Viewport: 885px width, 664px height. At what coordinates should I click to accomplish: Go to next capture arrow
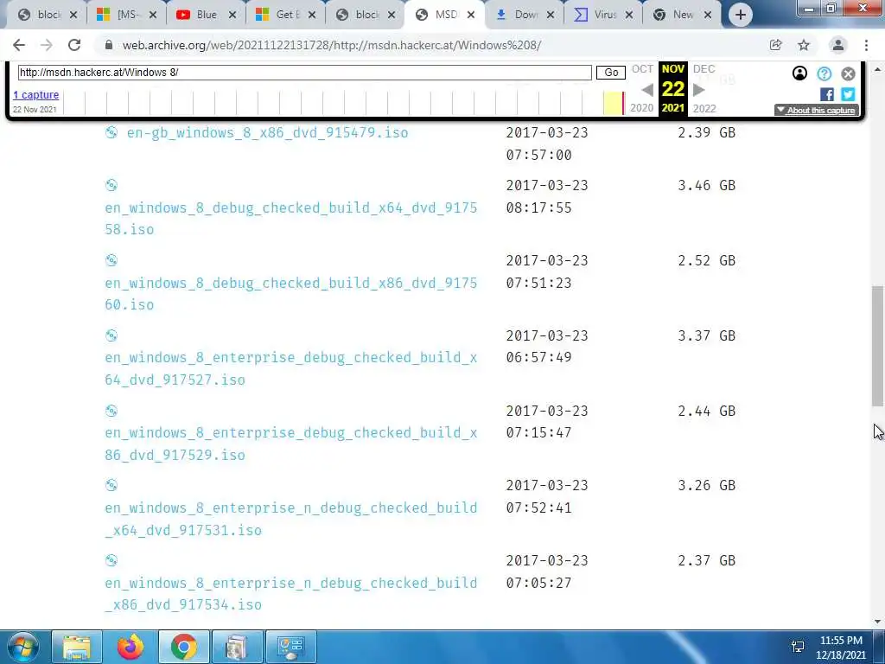click(698, 90)
